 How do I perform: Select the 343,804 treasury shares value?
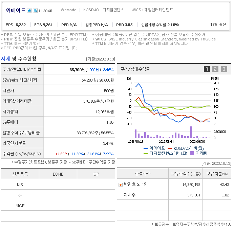pyautogui.click(x=194, y=195)
